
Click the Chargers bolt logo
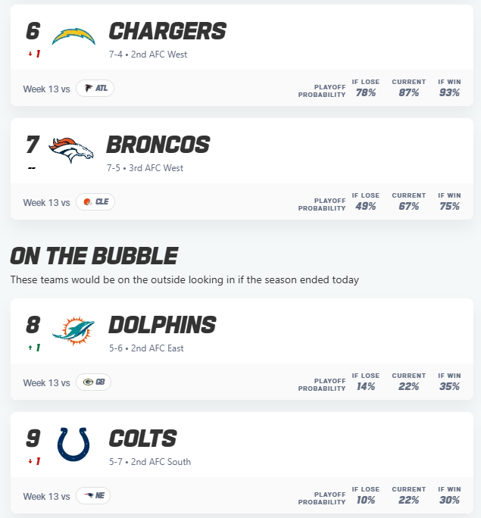pos(73,35)
